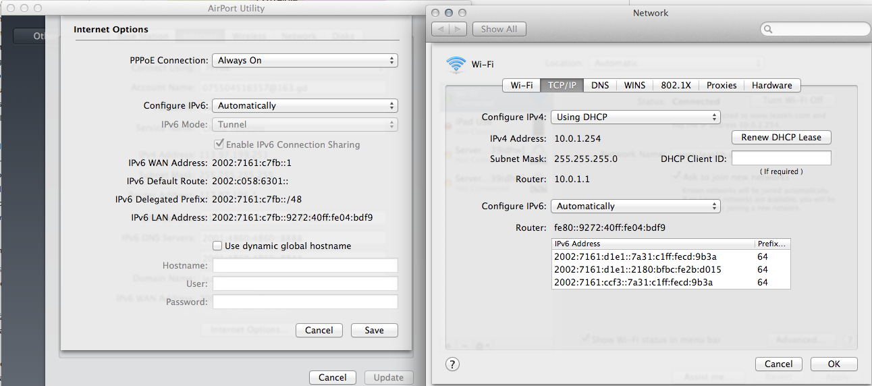Screen dimensions: 872x386
Task: Click IPv6 LAN Address value
Action: pyautogui.click(x=292, y=217)
